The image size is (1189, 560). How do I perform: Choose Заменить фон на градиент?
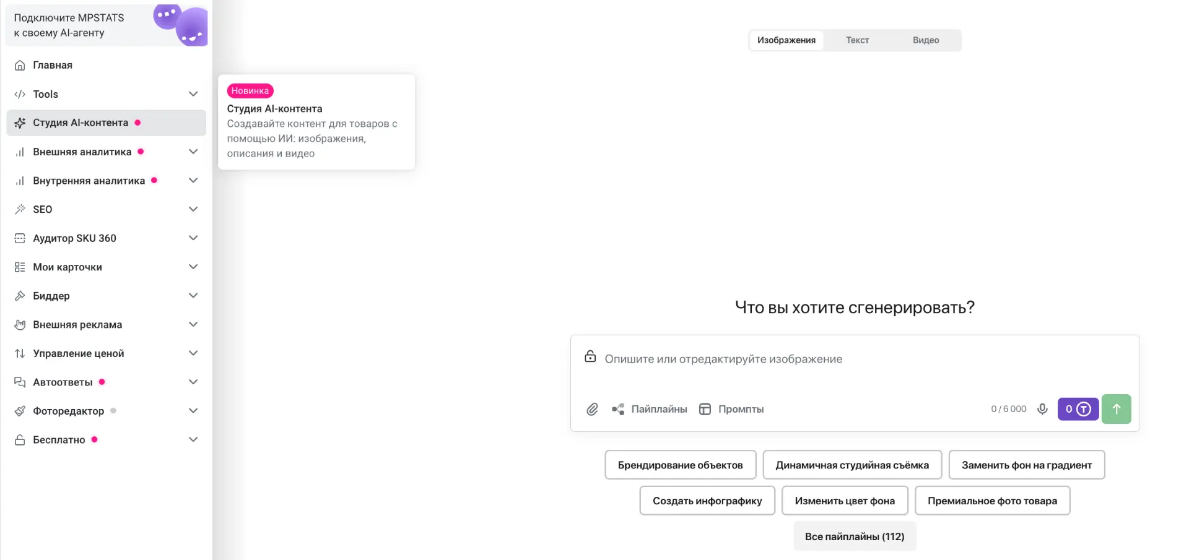click(x=1027, y=465)
